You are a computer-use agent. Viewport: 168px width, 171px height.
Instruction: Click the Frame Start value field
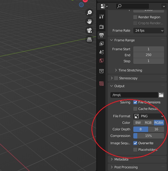coord(149,49)
